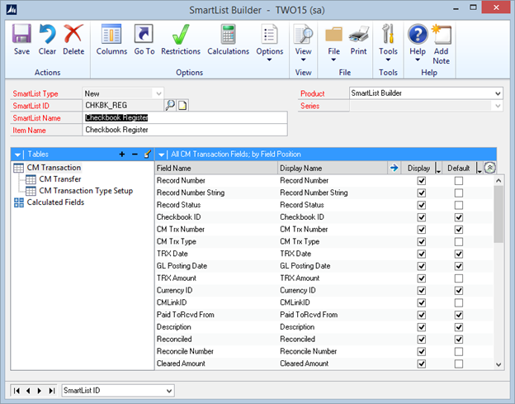
Task: Click the Delete red X icon
Action: click(x=73, y=34)
